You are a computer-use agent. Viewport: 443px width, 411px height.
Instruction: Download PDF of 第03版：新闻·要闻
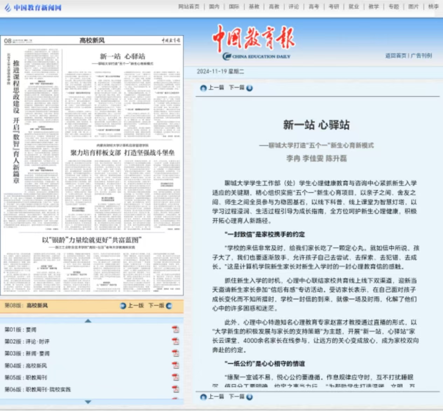[175, 353]
